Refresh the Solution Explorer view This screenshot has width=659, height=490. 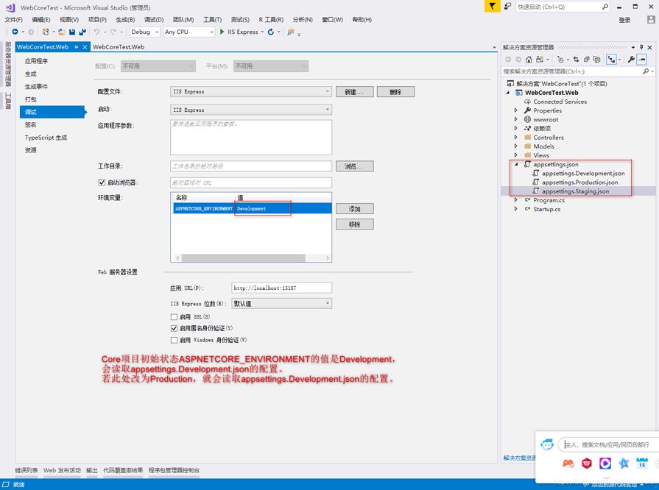[x=587, y=59]
